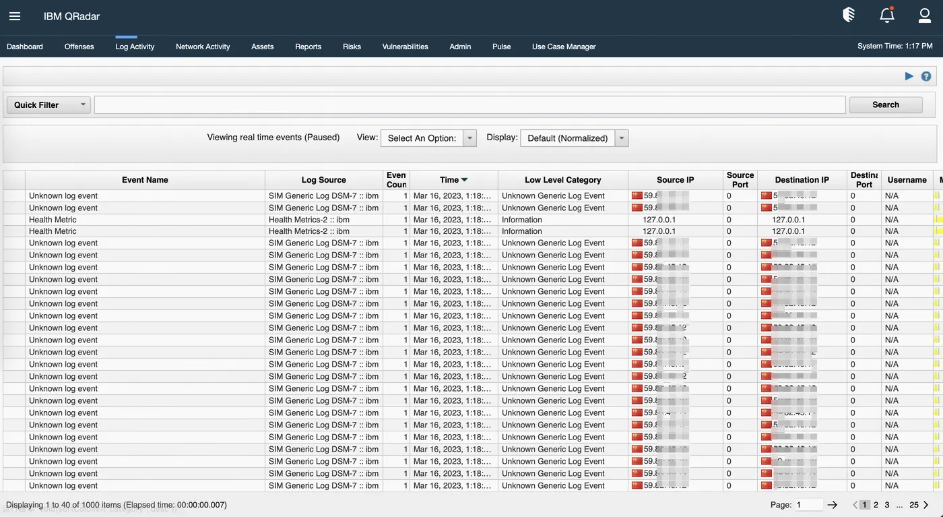Click the previous page chevron in pagination
Screen dimensions: 943x517
pyautogui.click(x=855, y=505)
